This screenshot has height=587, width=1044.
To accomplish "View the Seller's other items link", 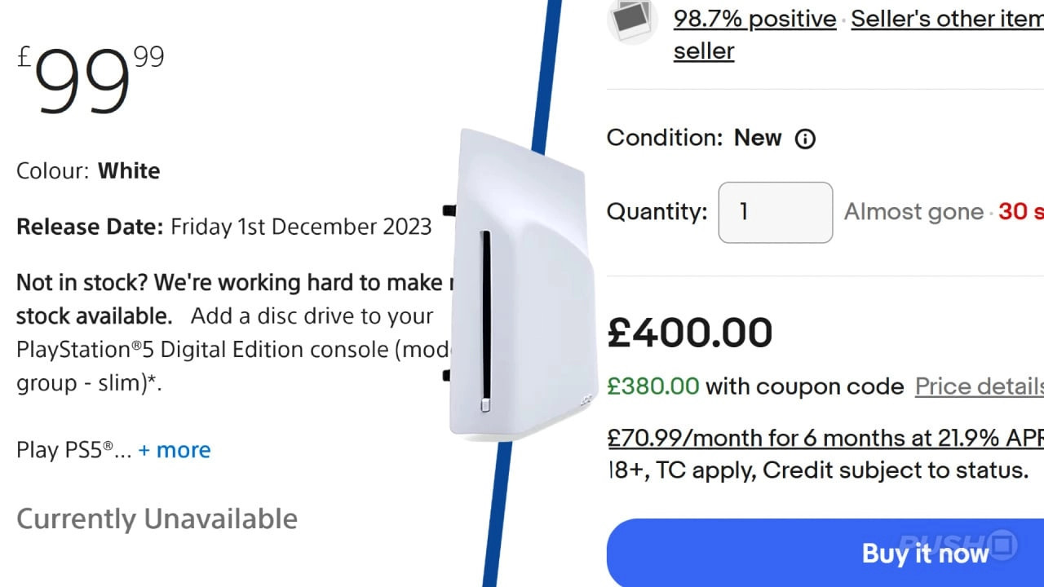I will pos(946,18).
